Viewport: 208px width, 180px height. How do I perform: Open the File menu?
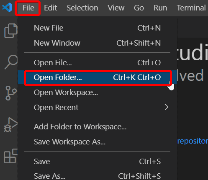(28, 8)
